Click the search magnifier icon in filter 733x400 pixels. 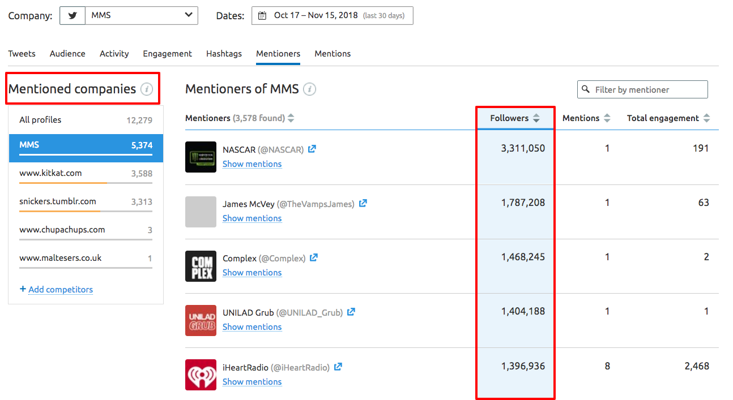pos(586,89)
